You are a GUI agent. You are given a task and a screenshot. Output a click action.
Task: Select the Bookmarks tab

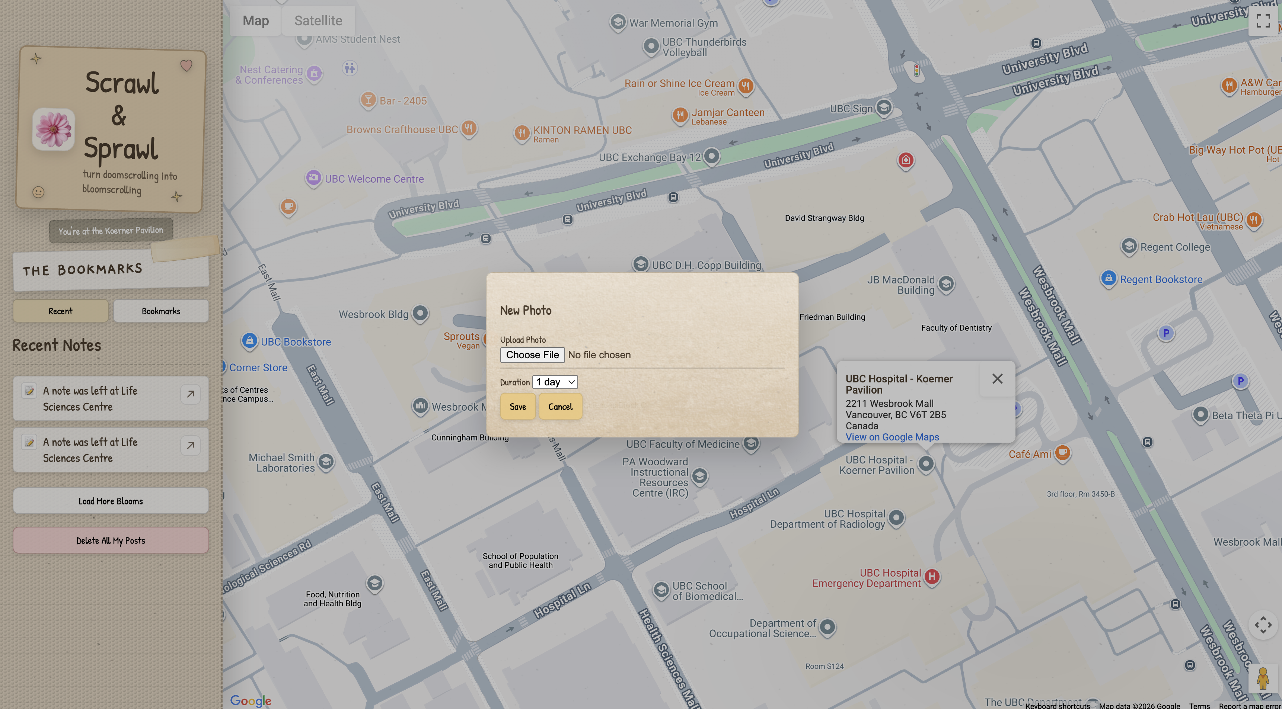pyautogui.click(x=161, y=311)
